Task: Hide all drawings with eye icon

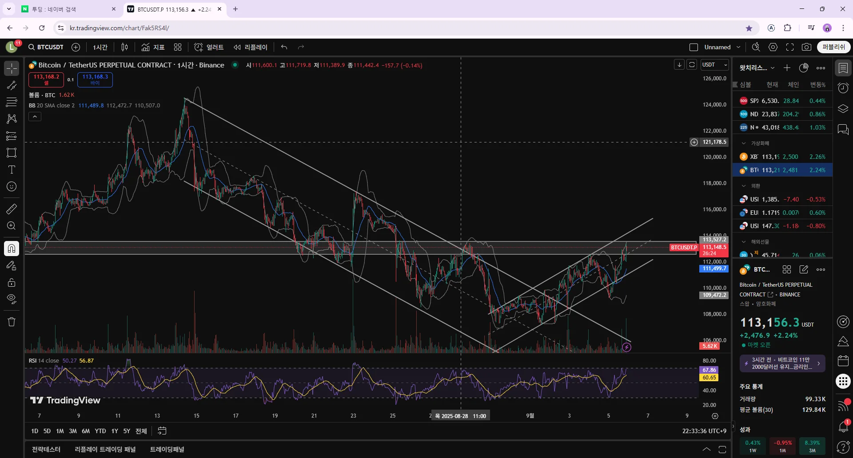Action: (12, 299)
